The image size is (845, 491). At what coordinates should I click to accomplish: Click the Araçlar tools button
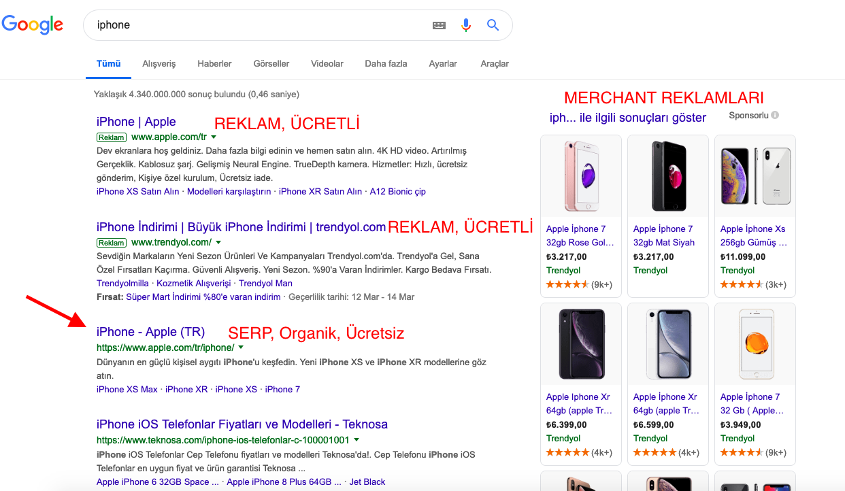(x=495, y=64)
